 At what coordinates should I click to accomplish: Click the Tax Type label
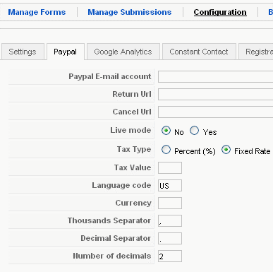pos(134,149)
